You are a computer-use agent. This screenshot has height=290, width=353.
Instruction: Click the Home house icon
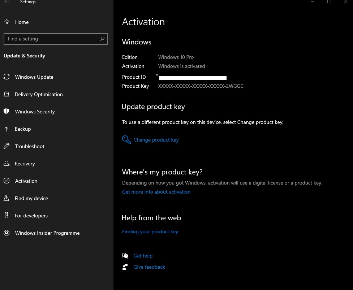coord(7,22)
